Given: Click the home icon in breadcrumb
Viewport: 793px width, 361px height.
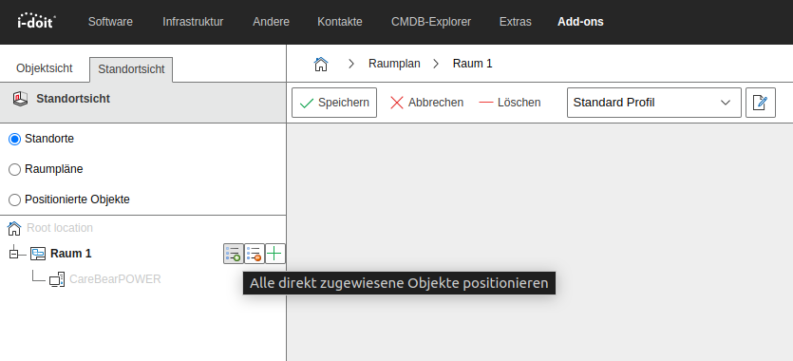Looking at the screenshot, I should point(321,64).
